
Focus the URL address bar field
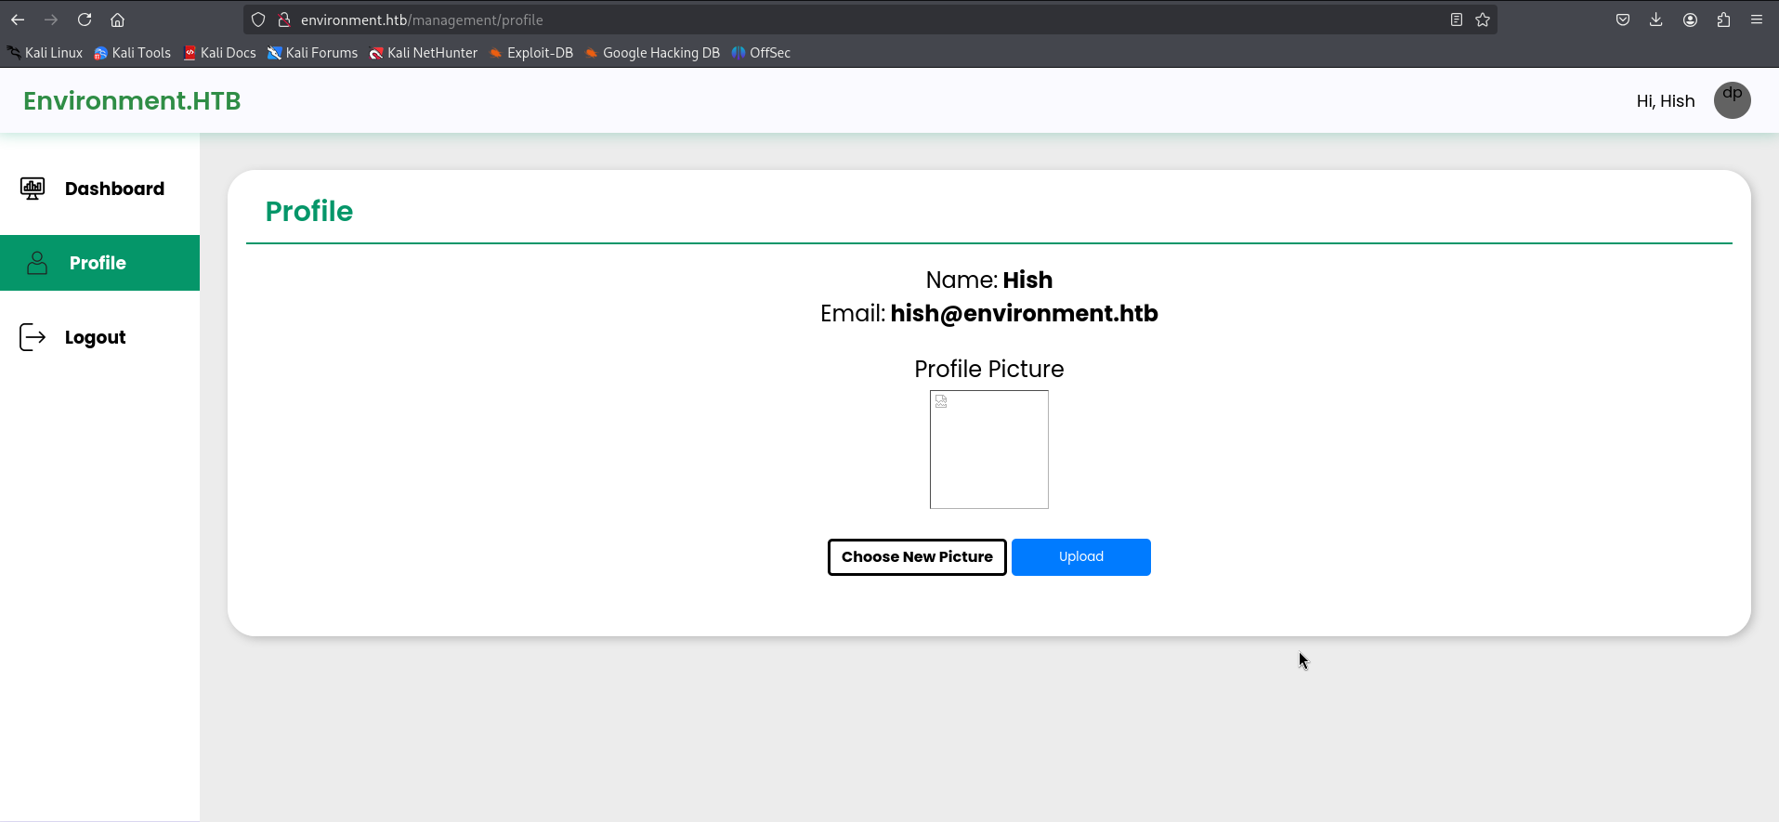pyautogui.click(x=836, y=20)
